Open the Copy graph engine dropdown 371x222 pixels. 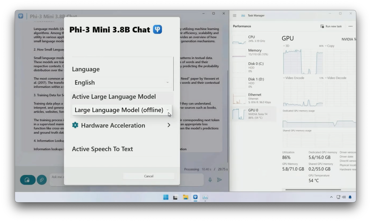click(329, 46)
